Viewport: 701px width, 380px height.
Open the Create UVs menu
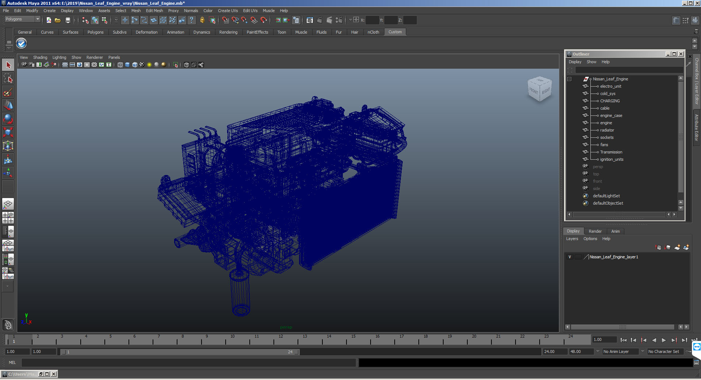pyautogui.click(x=228, y=11)
